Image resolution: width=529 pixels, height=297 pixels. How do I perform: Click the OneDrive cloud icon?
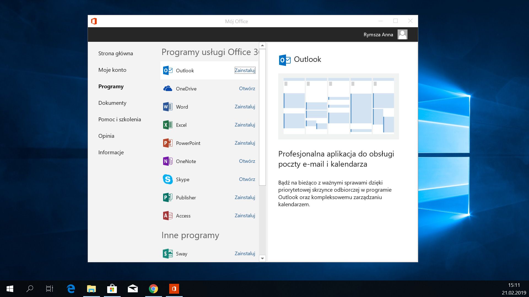click(x=168, y=89)
